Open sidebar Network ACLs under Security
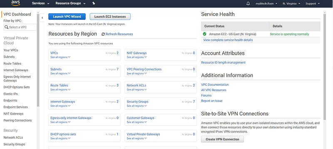This screenshot has height=149, width=333. click(x=13, y=137)
